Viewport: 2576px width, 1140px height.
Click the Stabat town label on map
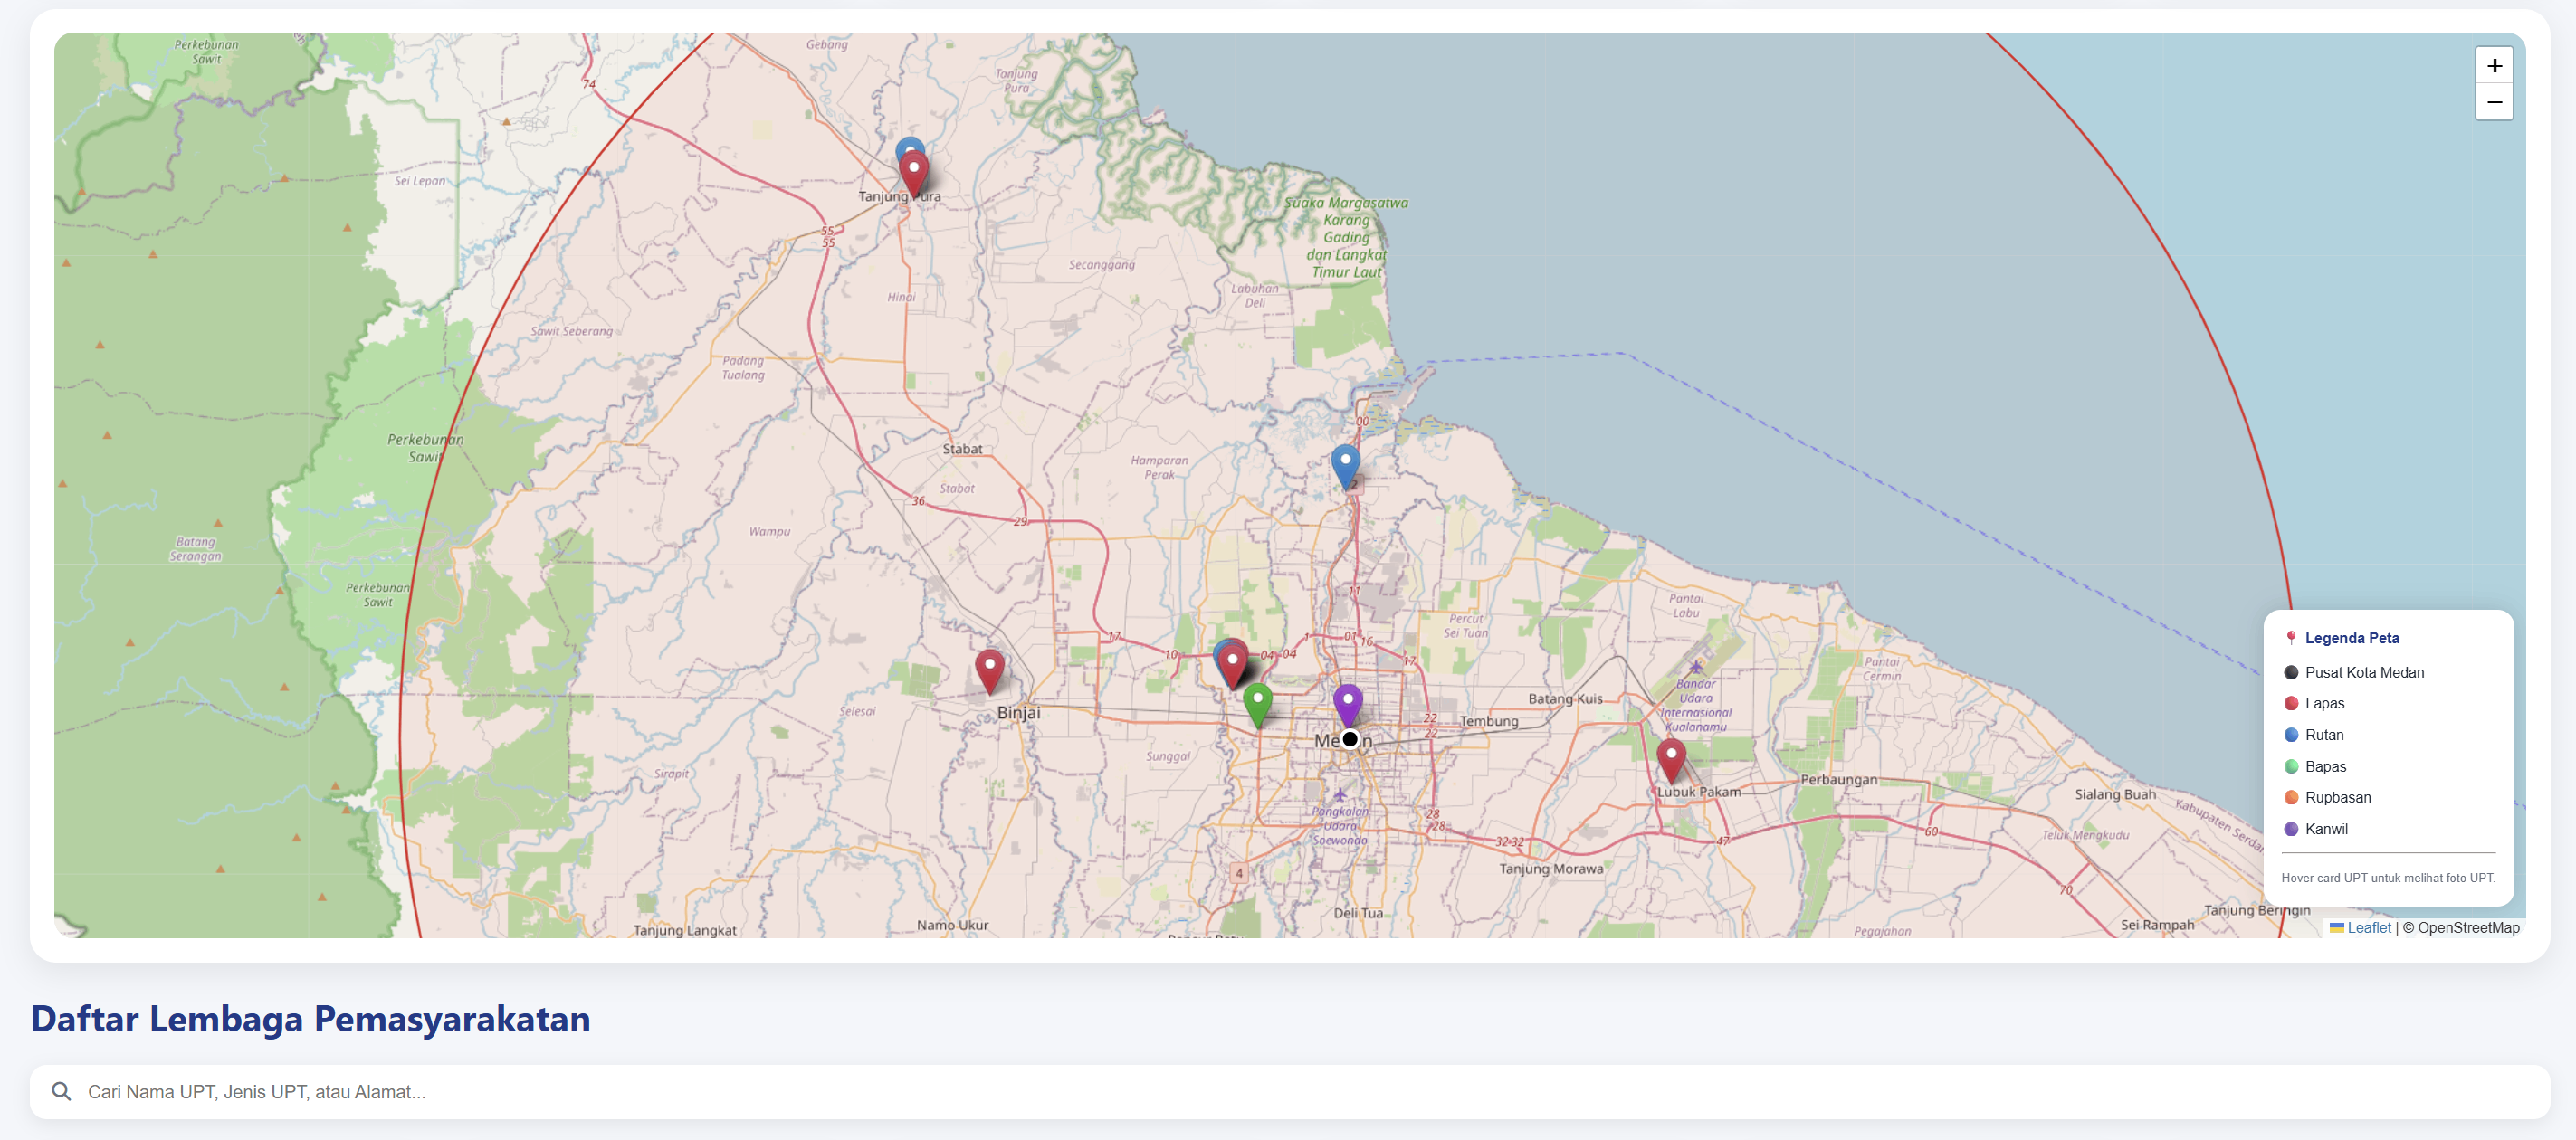pos(962,449)
